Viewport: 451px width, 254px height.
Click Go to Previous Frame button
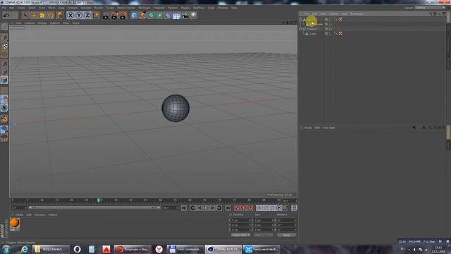pos(199,208)
